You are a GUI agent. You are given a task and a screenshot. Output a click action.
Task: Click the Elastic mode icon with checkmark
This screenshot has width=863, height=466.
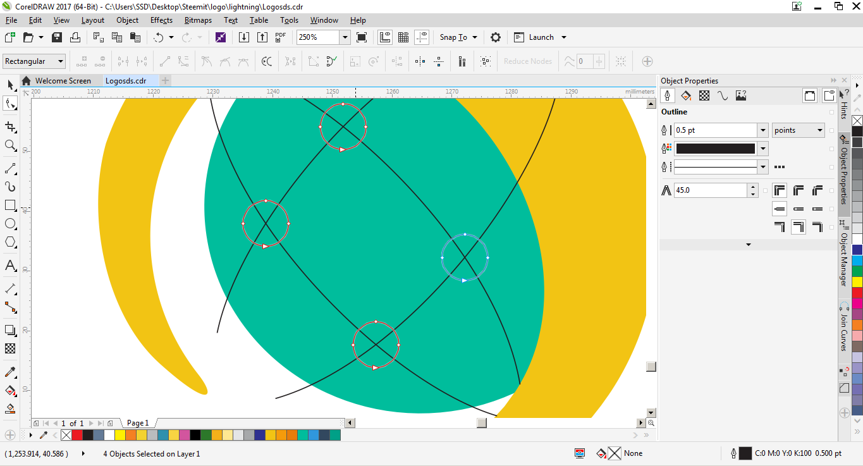coord(332,61)
